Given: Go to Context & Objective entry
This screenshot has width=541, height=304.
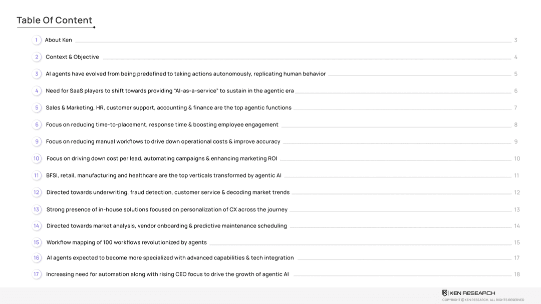Looking at the screenshot, I should pyautogui.click(x=72, y=57).
